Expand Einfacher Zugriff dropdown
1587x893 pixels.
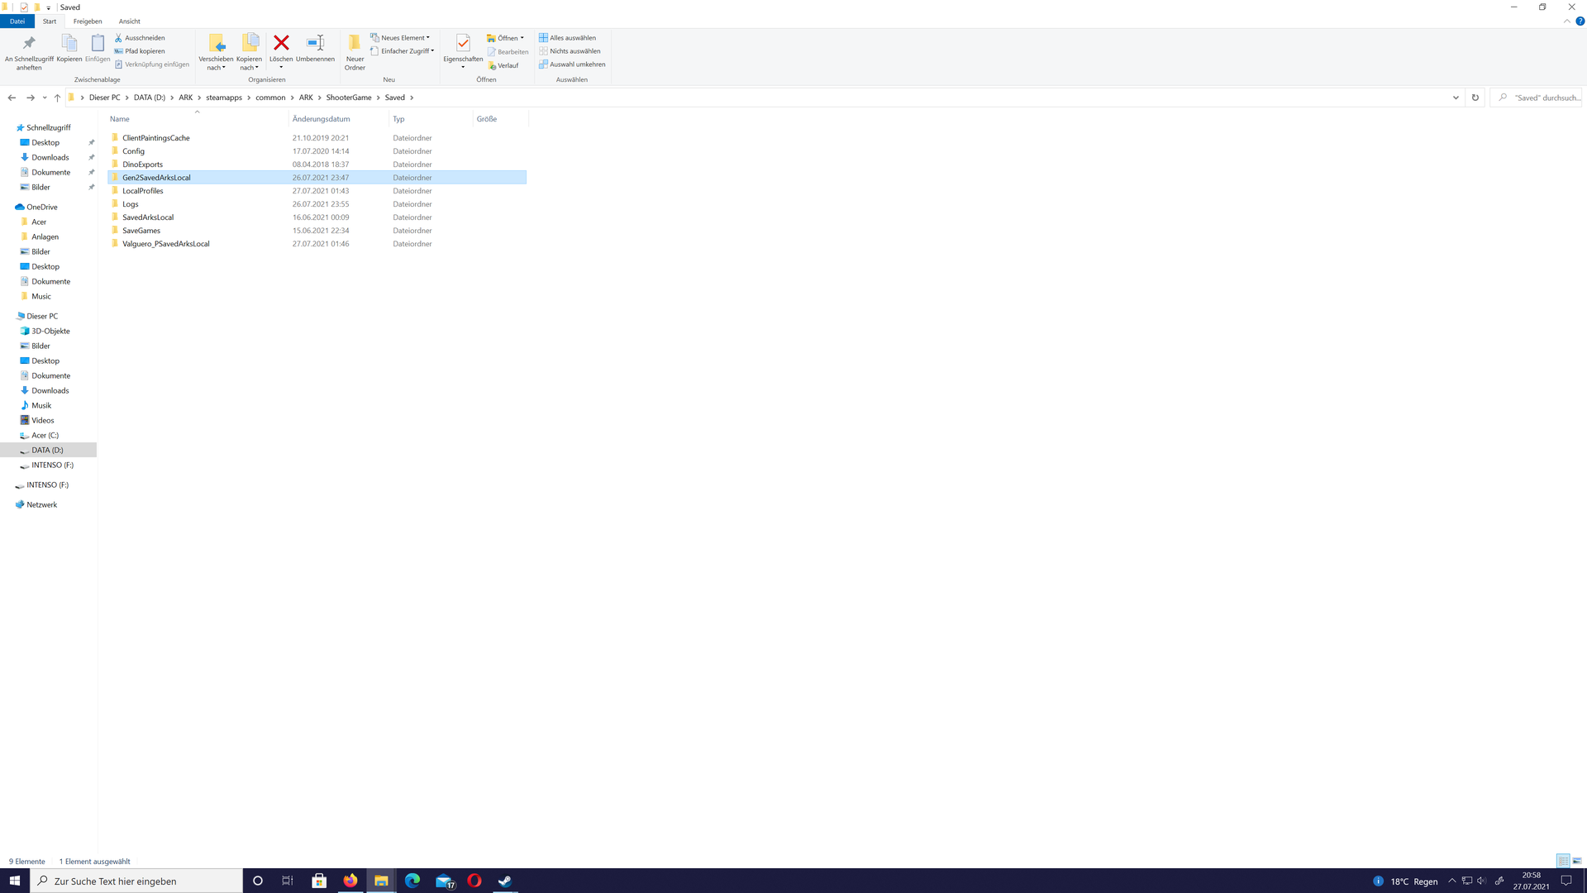tap(402, 51)
